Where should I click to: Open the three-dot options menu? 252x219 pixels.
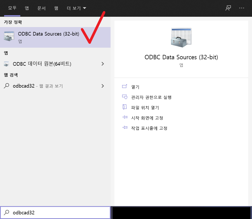click(241, 8)
